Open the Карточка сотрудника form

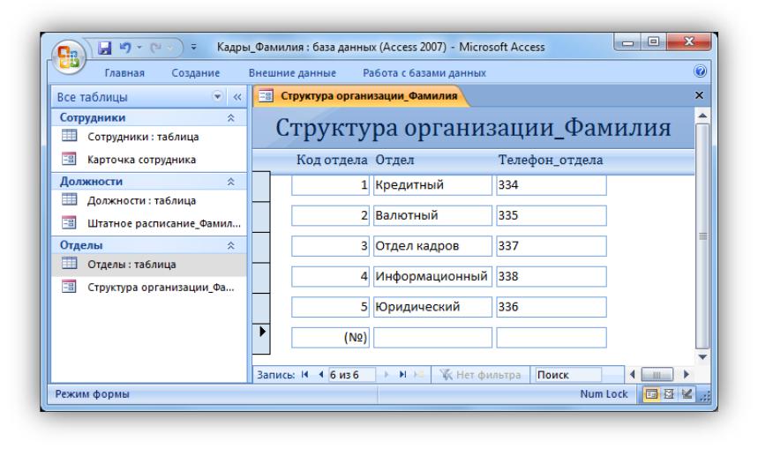tap(149, 160)
